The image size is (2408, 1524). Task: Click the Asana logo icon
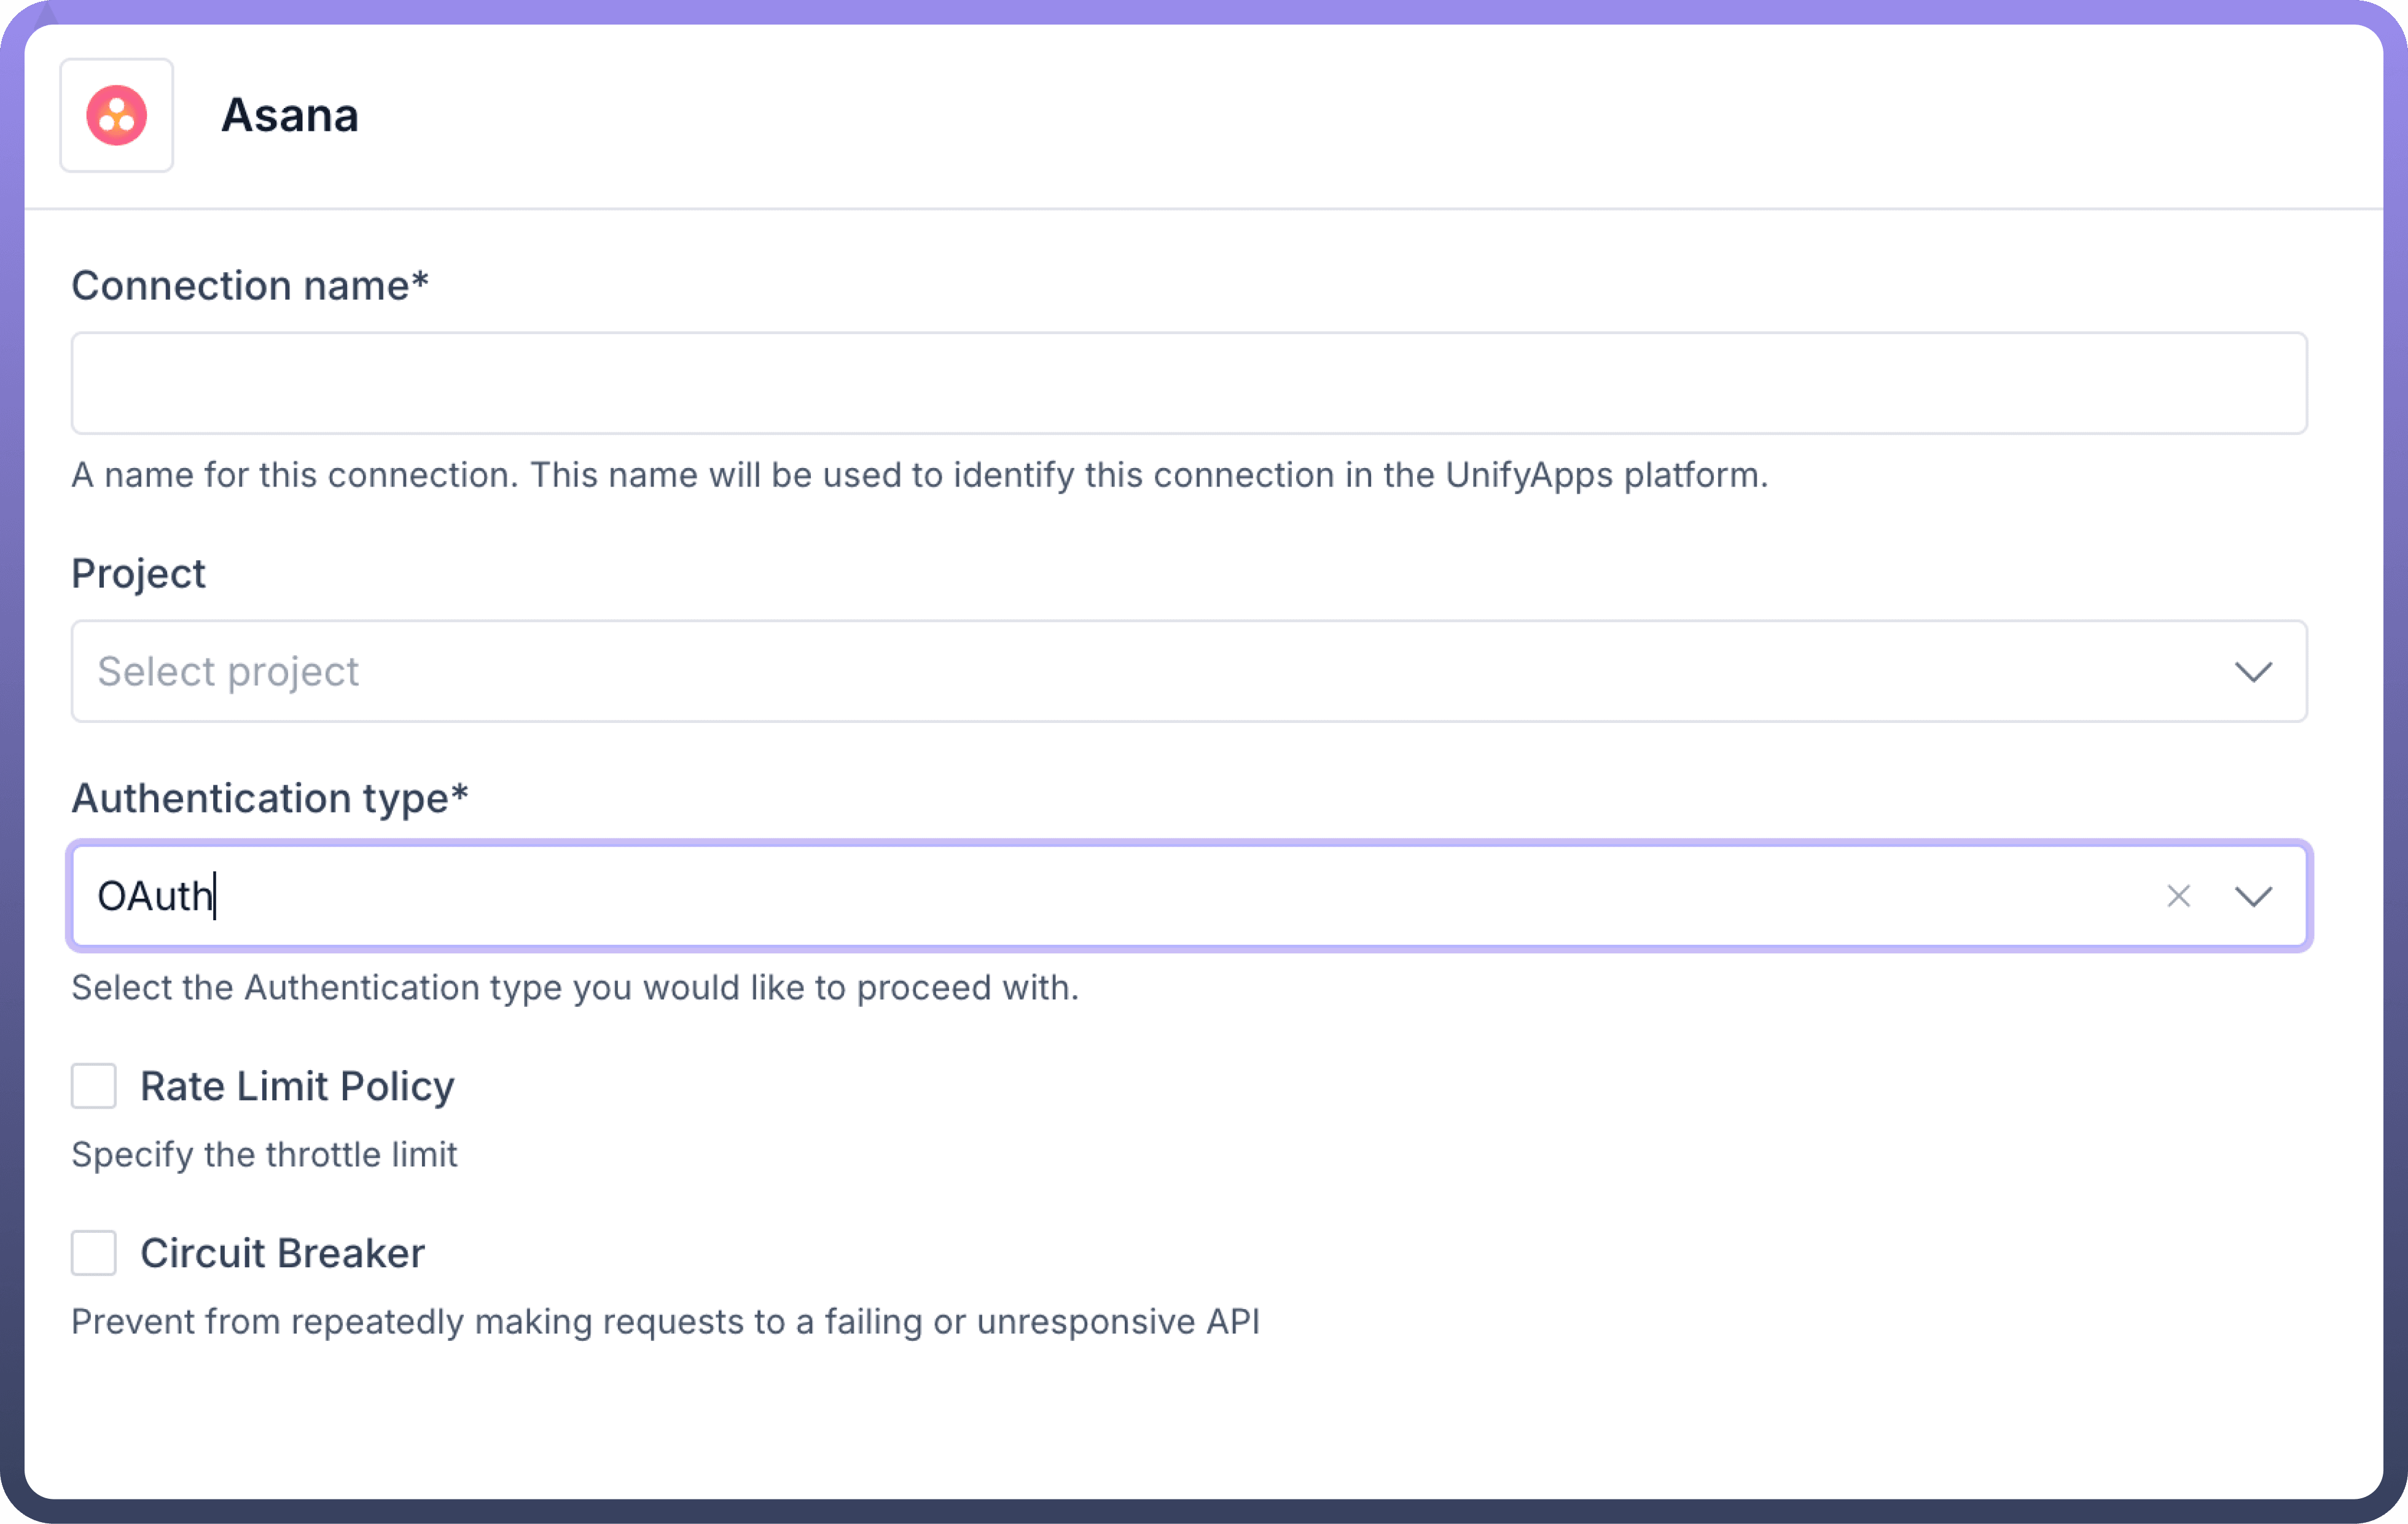coord(116,115)
